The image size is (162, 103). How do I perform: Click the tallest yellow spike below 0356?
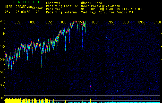click(x=90, y=100)
